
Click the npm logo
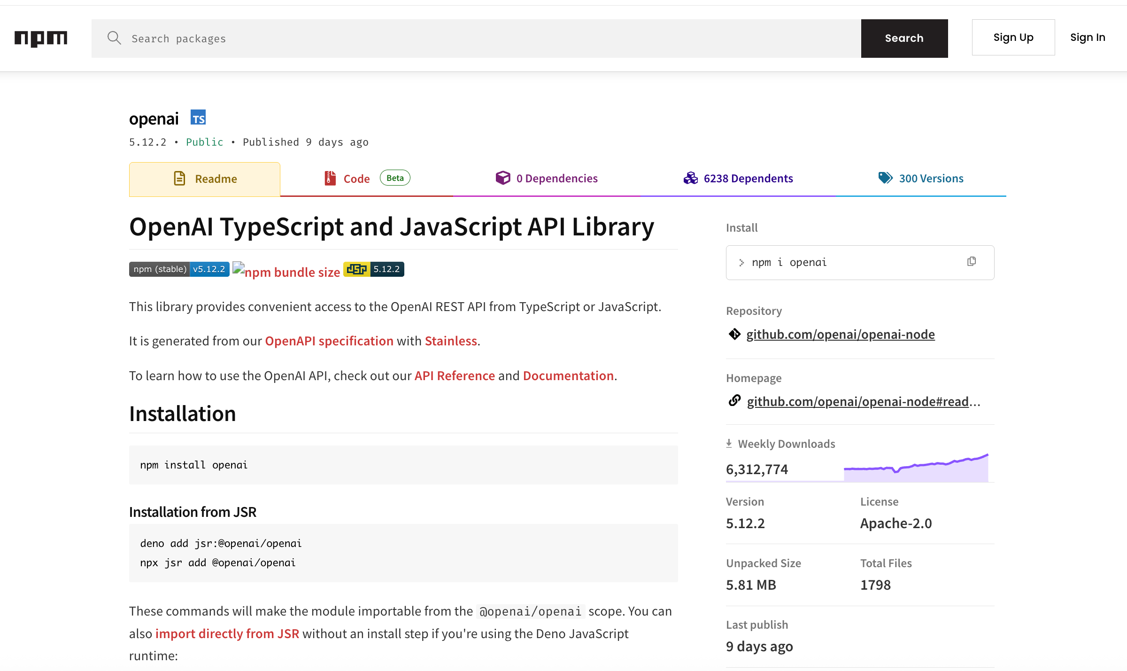click(41, 39)
